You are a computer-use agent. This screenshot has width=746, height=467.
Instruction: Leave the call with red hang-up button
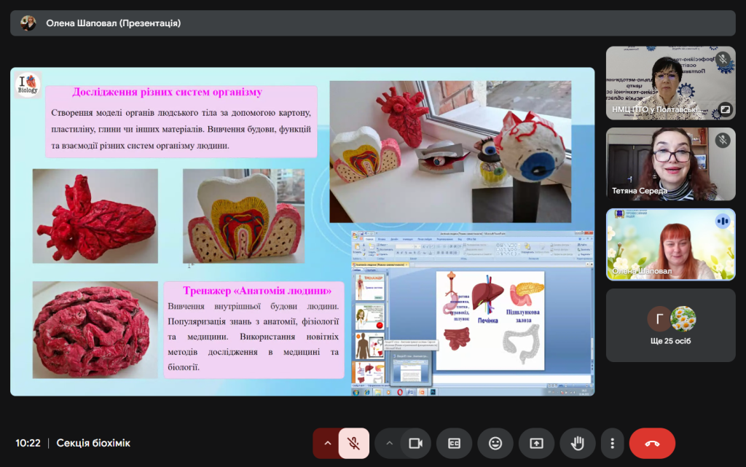652,443
